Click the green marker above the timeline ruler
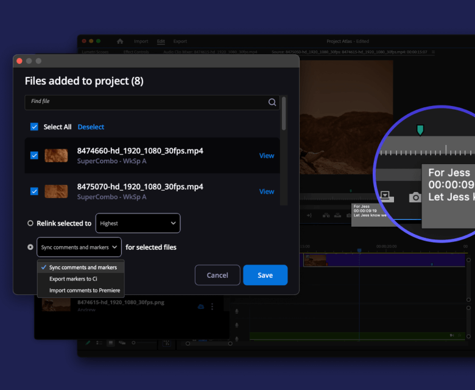The image size is (475, 390). coord(420,130)
